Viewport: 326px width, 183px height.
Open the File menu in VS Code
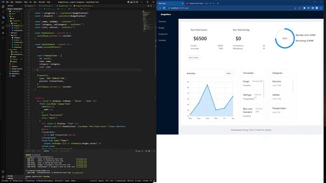coord(7,2)
